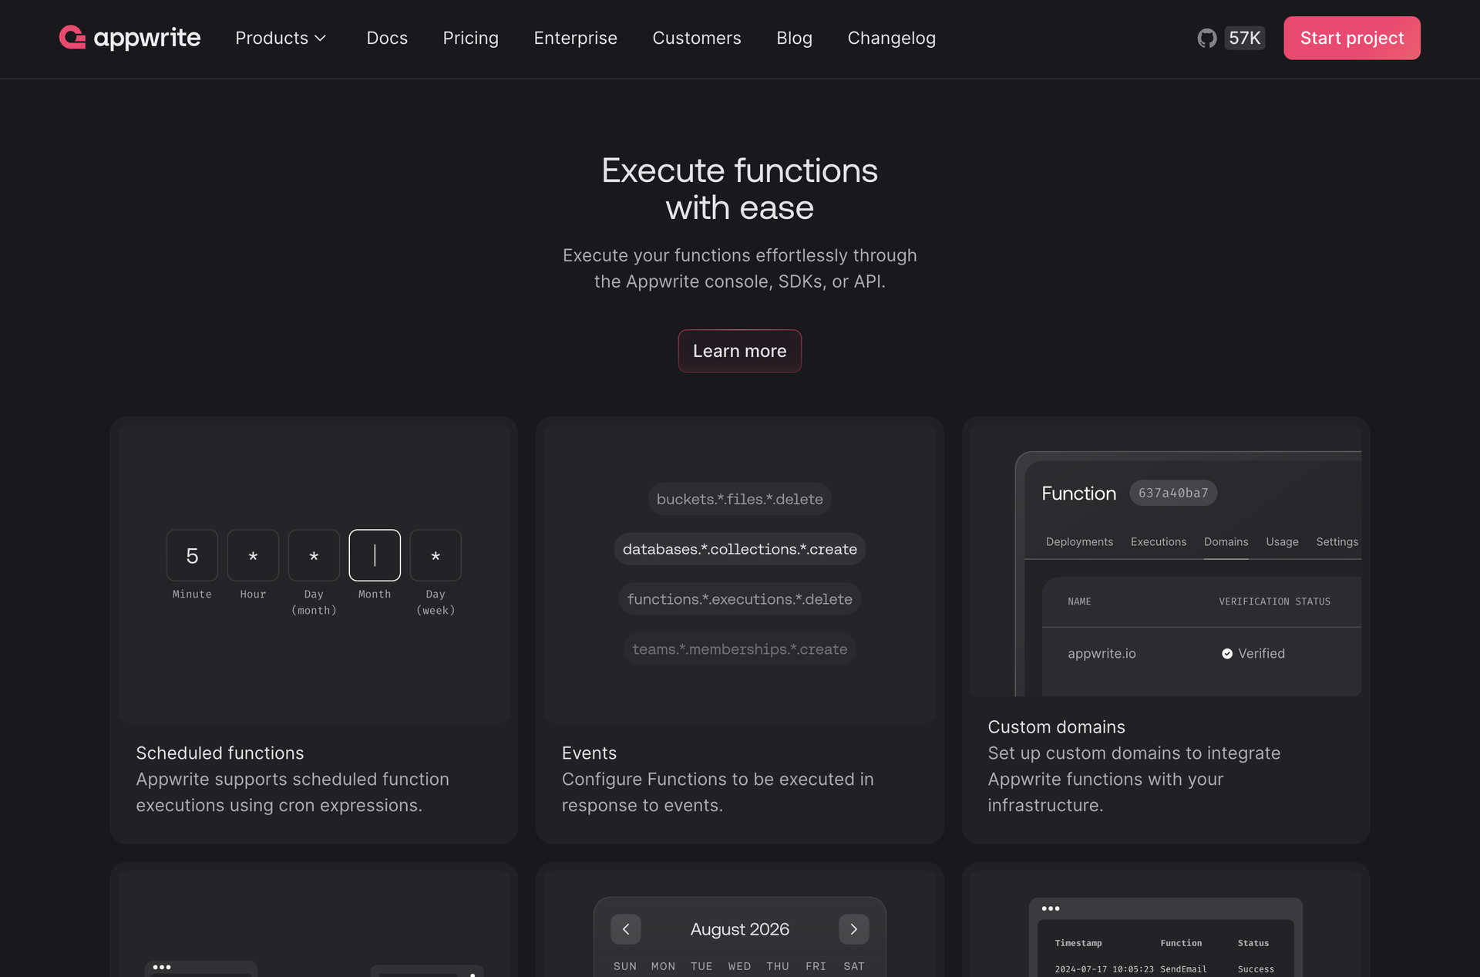Viewport: 1480px width, 977px height.
Task: Switch to the Deployments tab
Action: pyautogui.click(x=1079, y=542)
